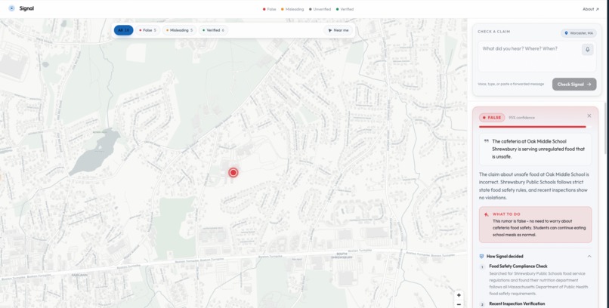Viewport: 609px width, 308px height.
Task: Click the red claim marker on map
Action: point(233,173)
